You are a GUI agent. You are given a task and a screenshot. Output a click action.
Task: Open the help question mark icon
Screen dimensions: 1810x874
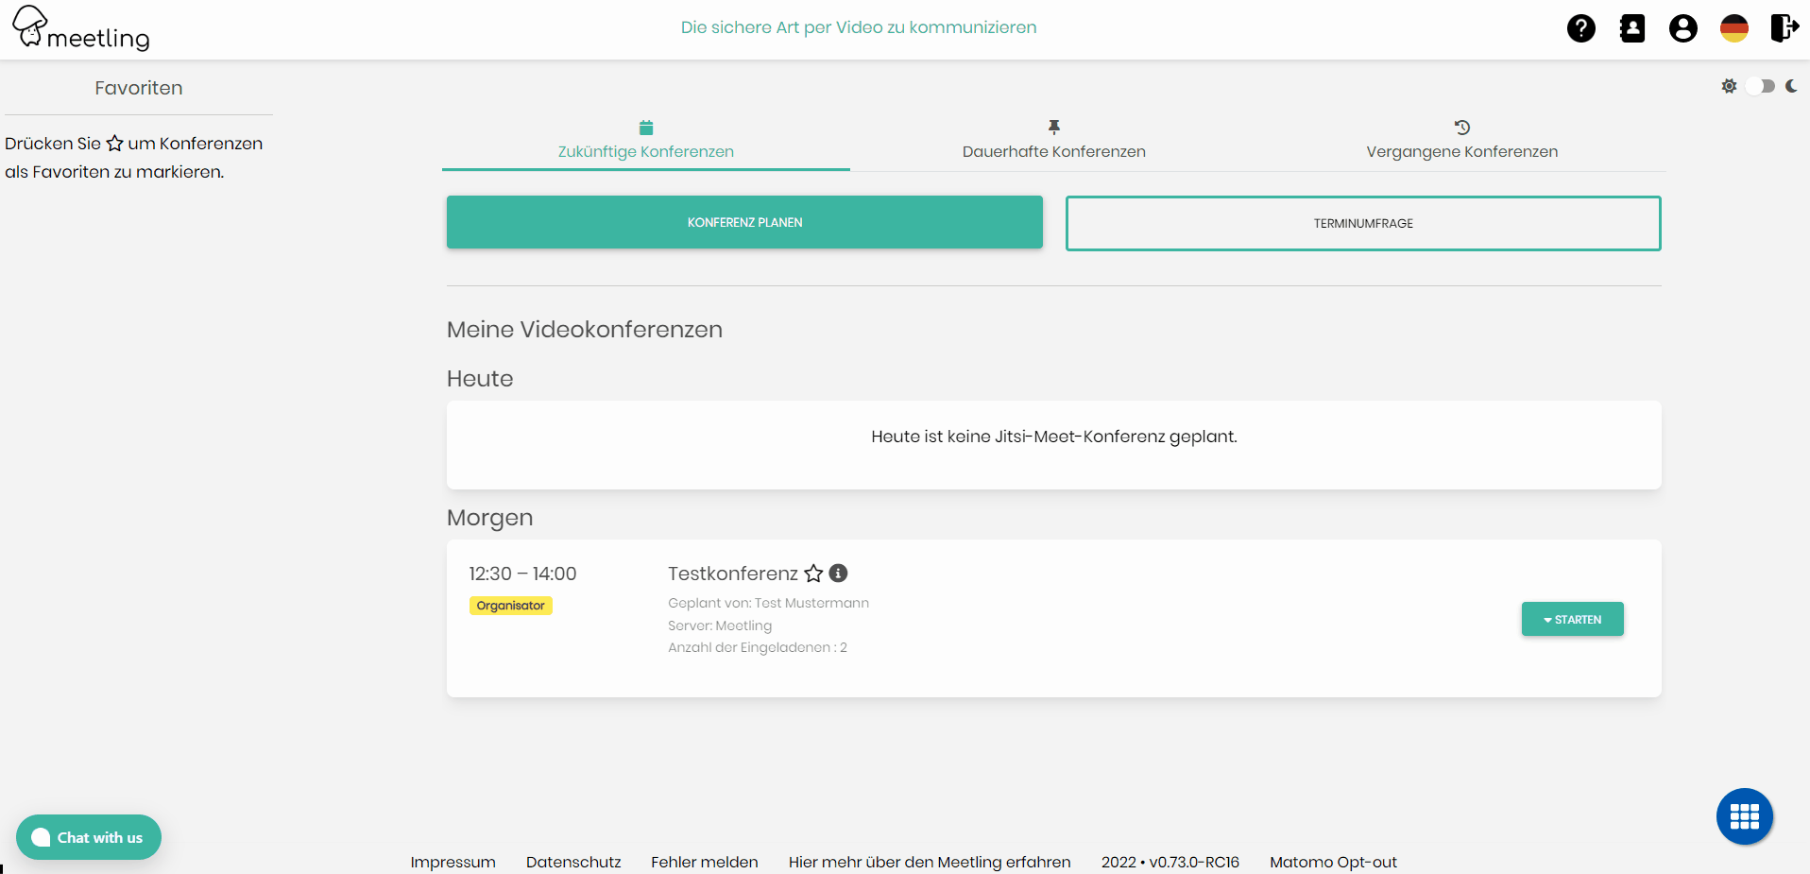1580,28
